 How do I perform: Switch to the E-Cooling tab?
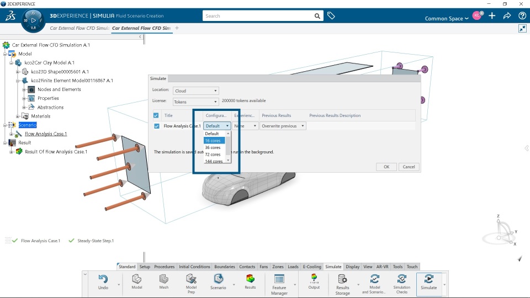312,267
